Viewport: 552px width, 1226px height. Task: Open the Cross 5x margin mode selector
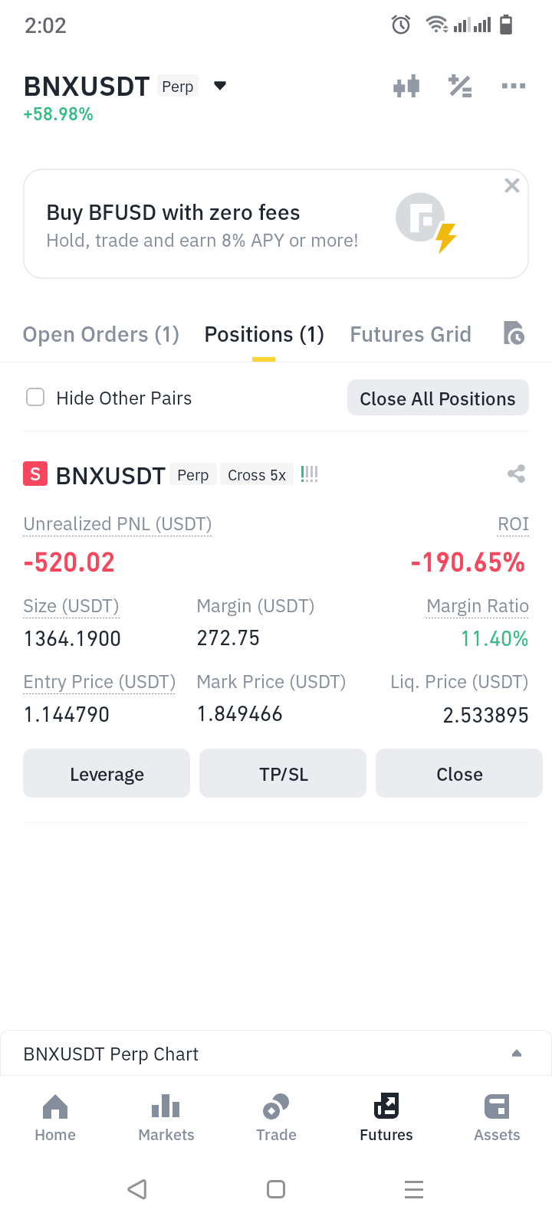coord(257,475)
